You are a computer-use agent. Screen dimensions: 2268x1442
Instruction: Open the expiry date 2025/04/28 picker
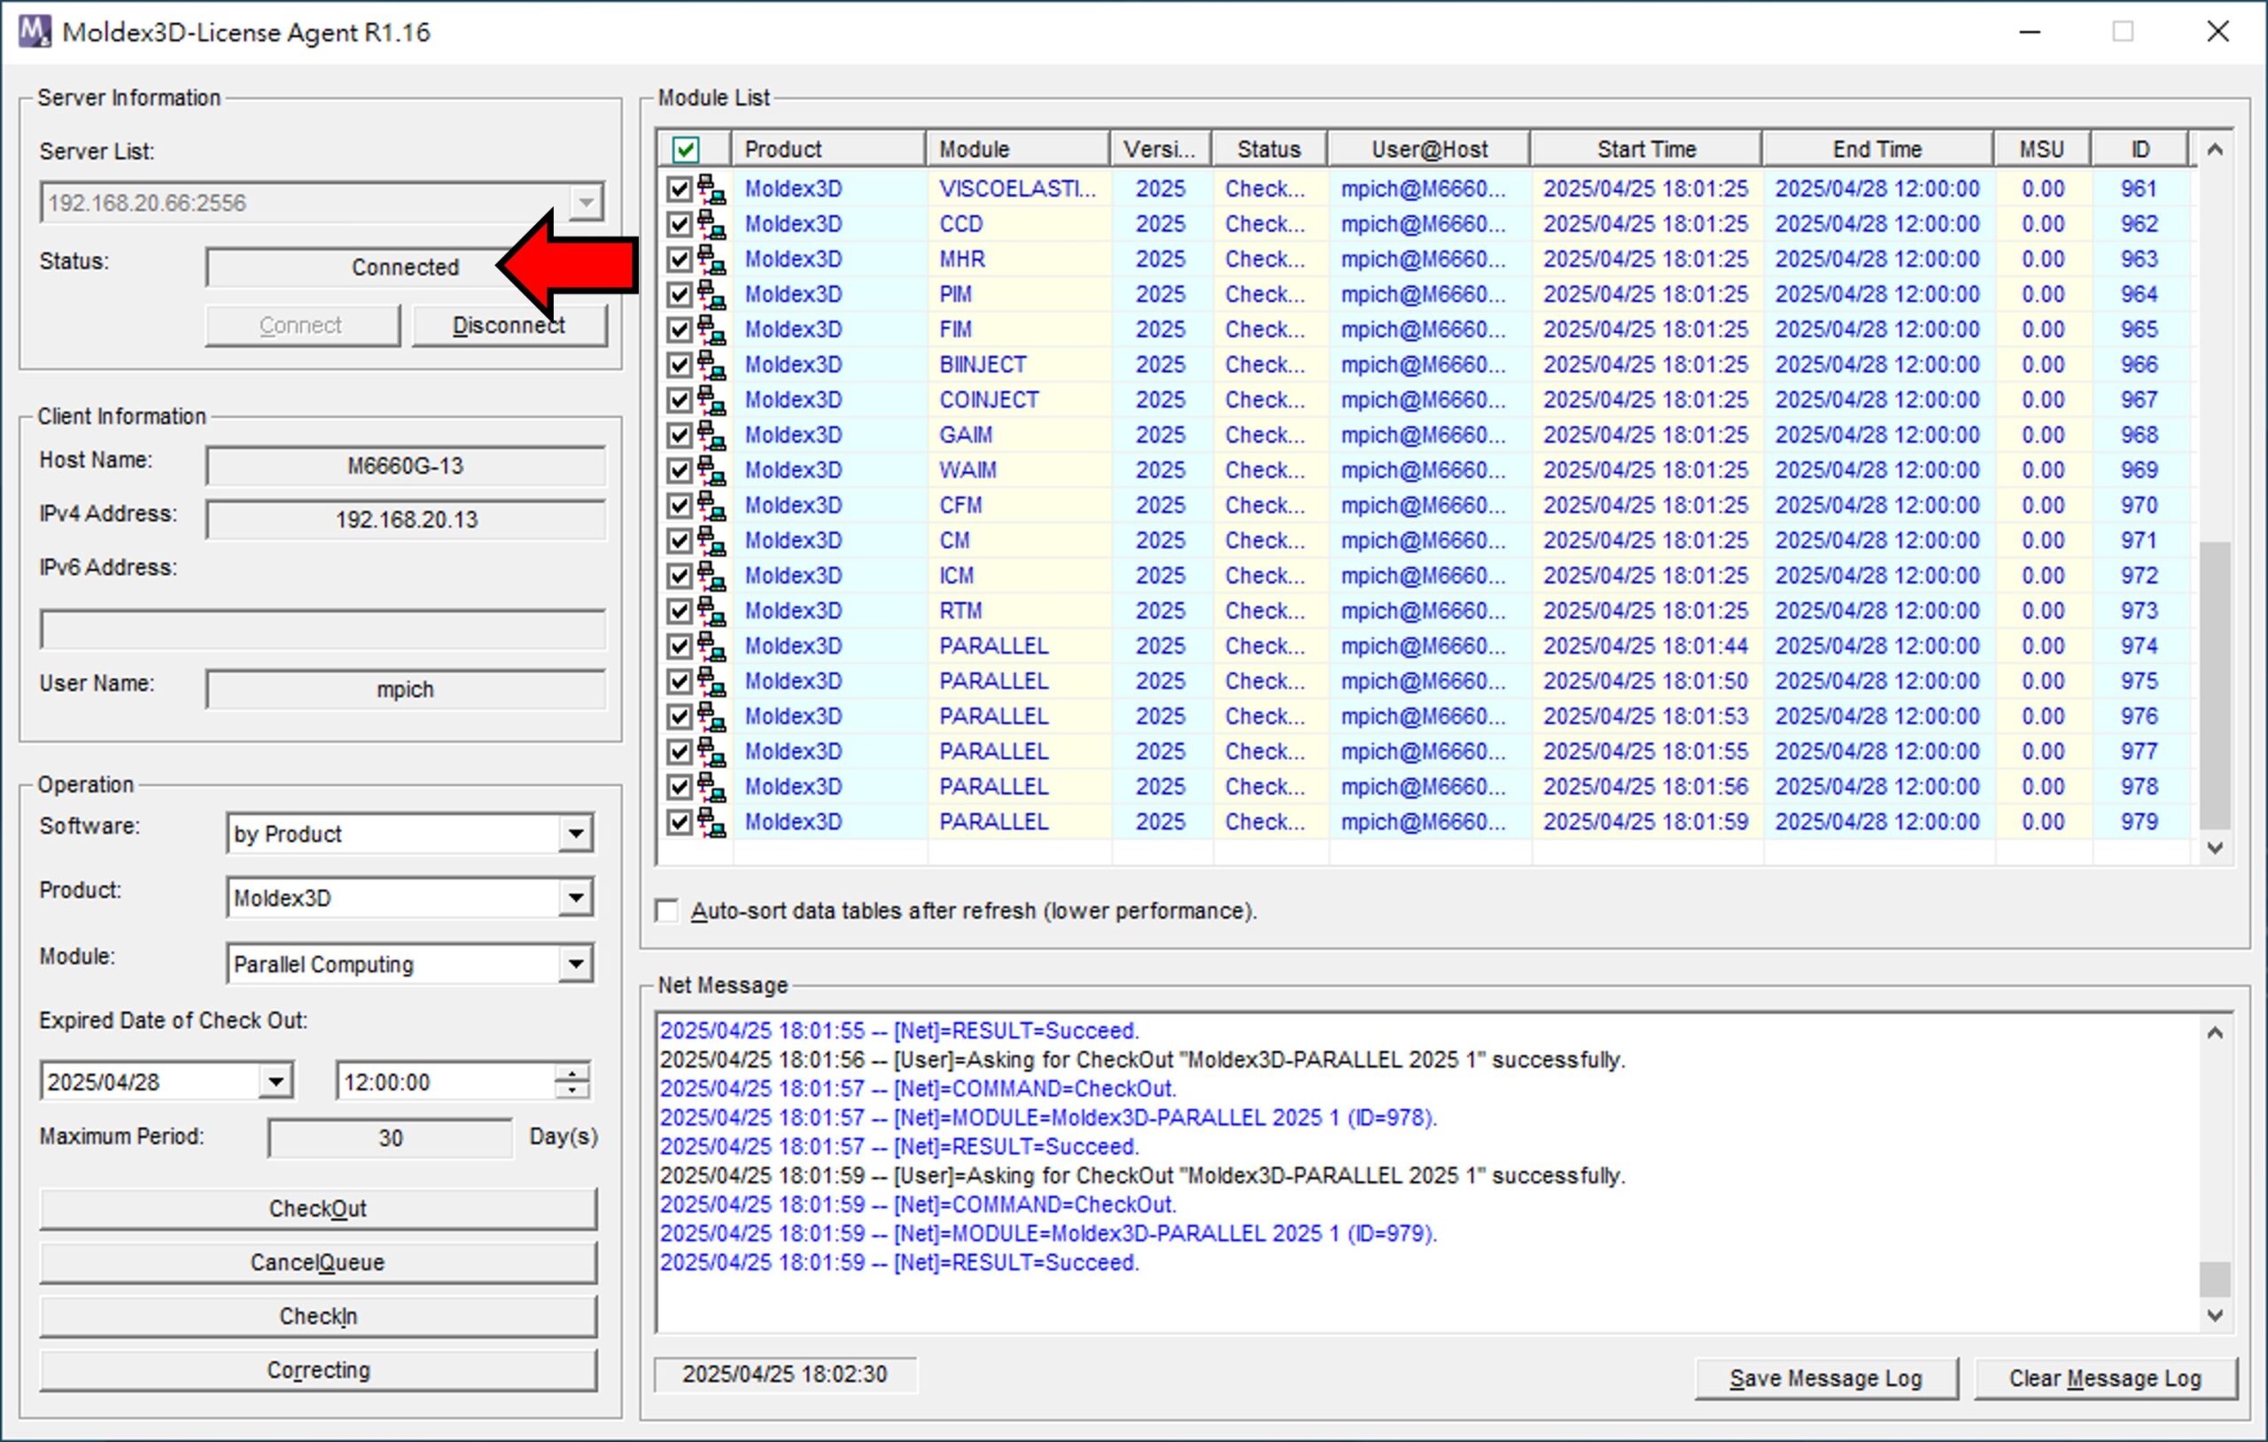tap(276, 1081)
